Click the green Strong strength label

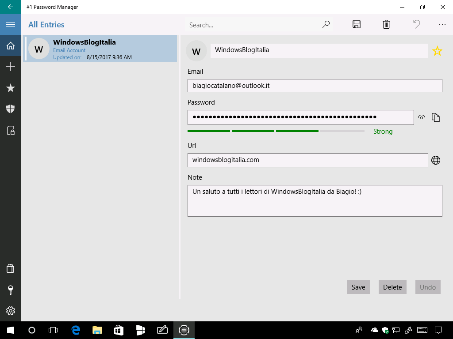pos(383,132)
